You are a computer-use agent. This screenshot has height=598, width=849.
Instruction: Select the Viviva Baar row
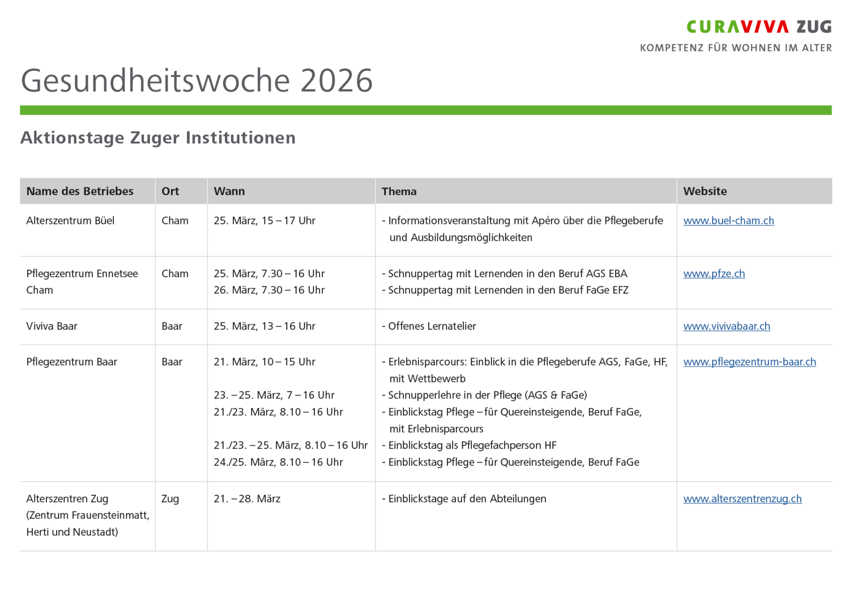point(52,326)
